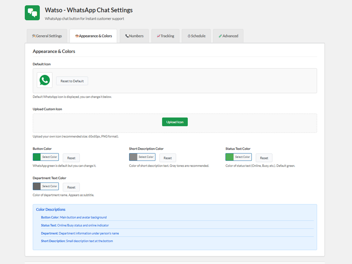Click the 'Watso - WhatsApp Chat Settings' title

[x=89, y=10]
